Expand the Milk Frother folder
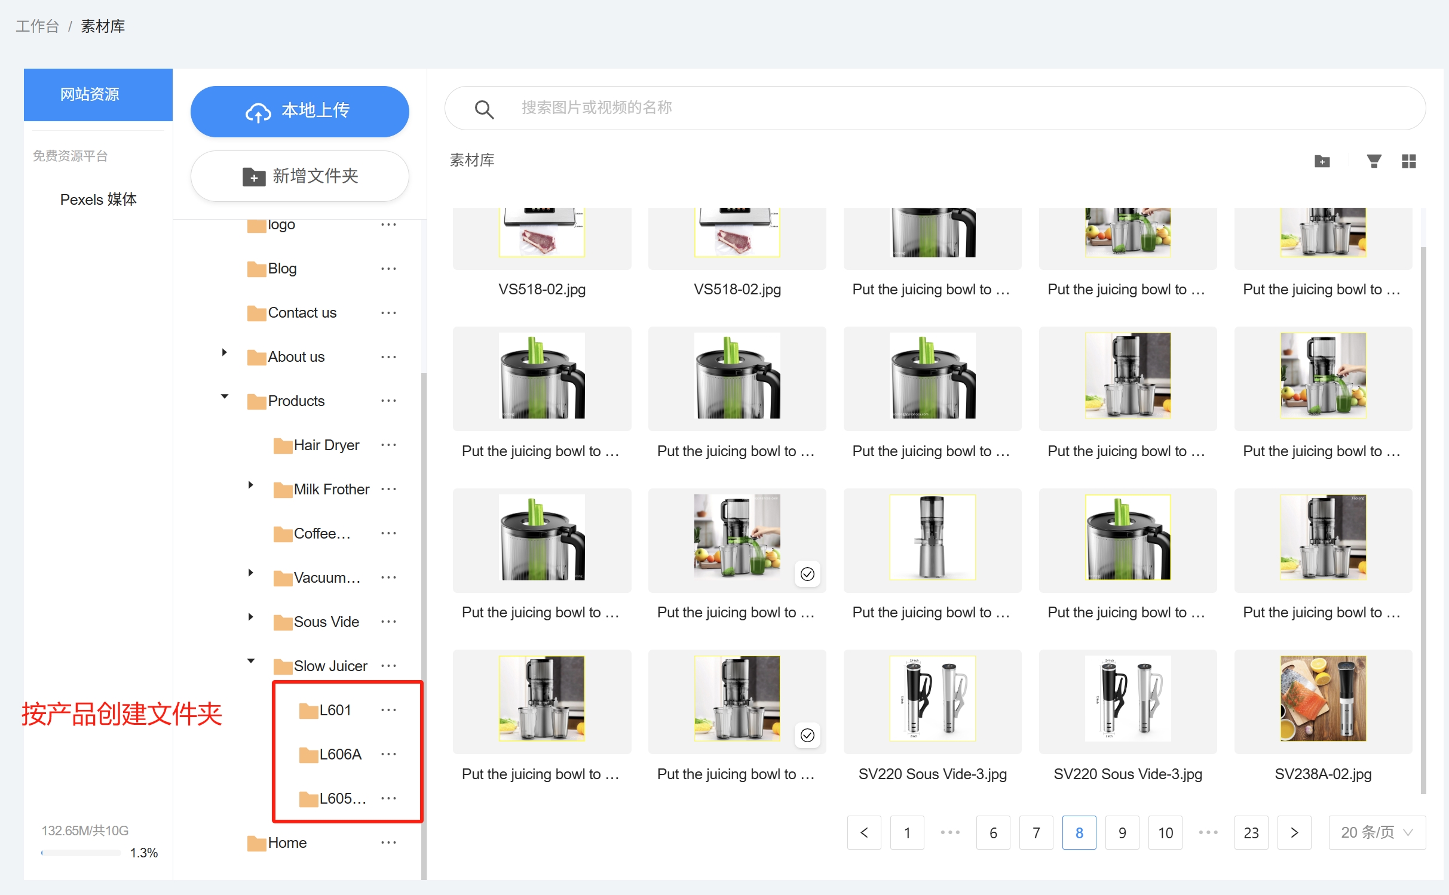This screenshot has height=895, width=1449. coord(251,485)
